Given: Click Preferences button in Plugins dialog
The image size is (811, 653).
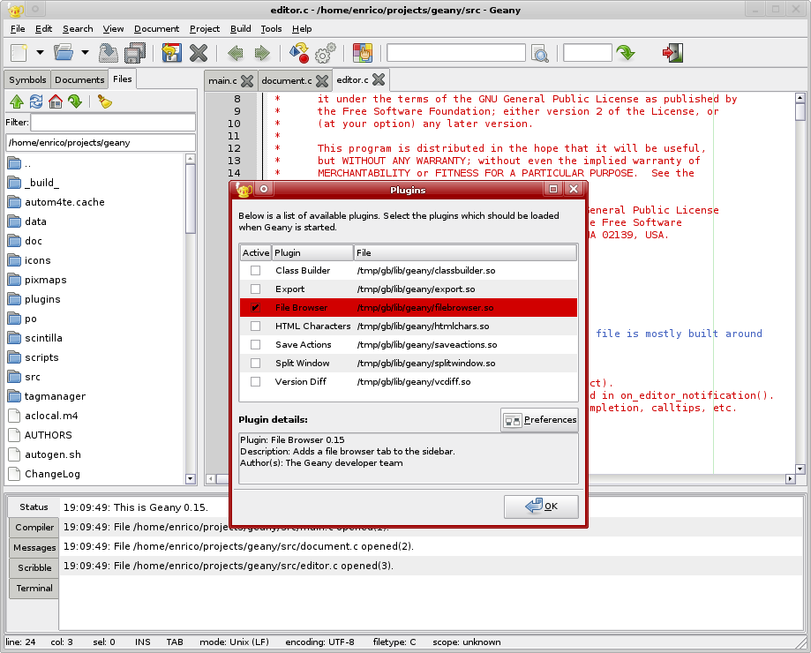Looking at the screenshot, I should pyautogui.click(x=539, y=420).
